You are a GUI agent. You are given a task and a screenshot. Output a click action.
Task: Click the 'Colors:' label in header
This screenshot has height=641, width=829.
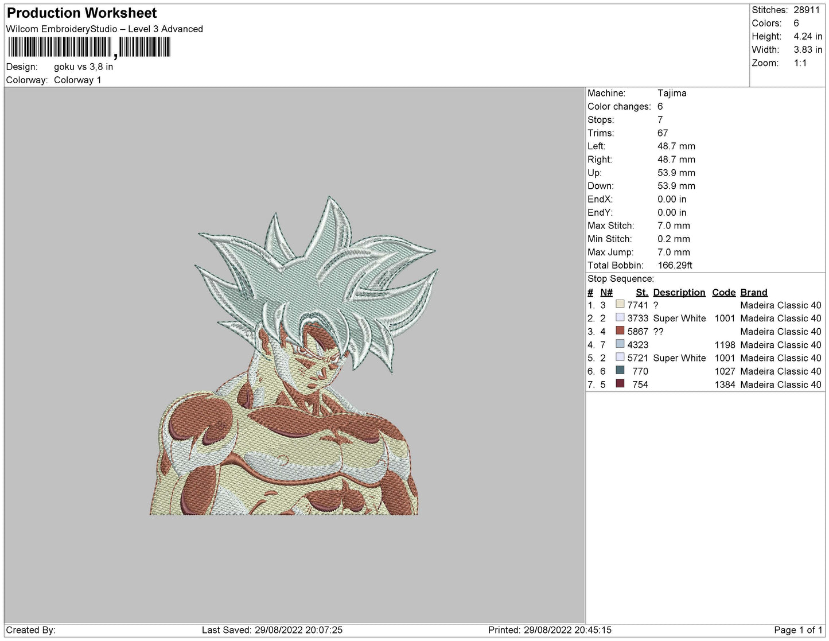tap(766, 23)
